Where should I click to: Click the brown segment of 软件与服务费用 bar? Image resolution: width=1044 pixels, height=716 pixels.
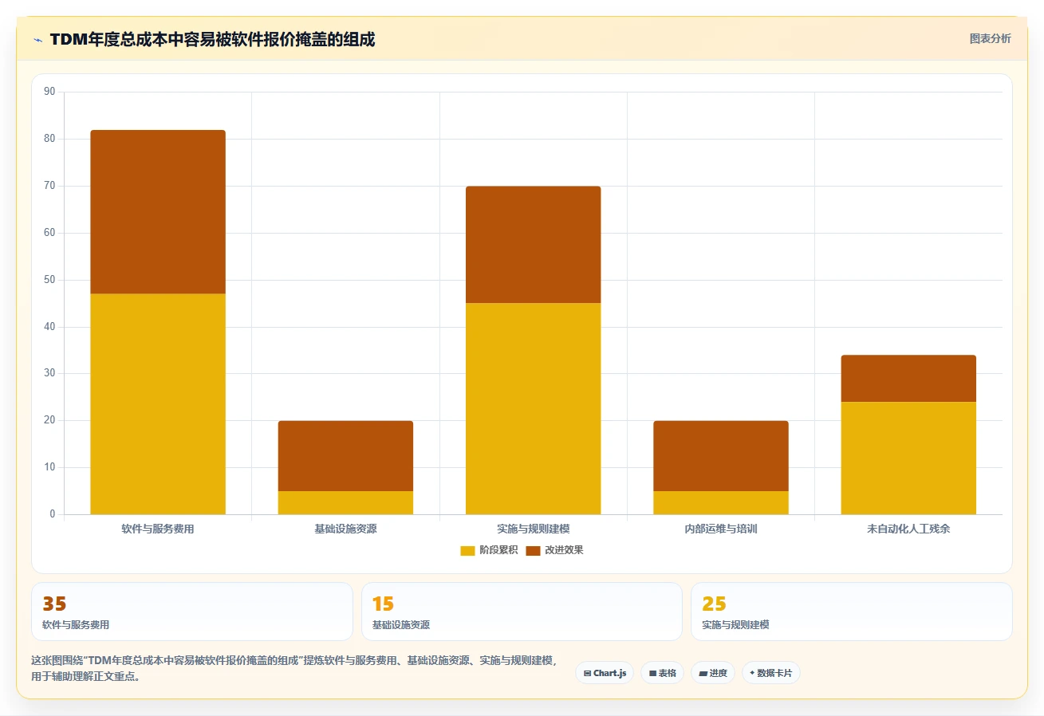coord(158,212)
